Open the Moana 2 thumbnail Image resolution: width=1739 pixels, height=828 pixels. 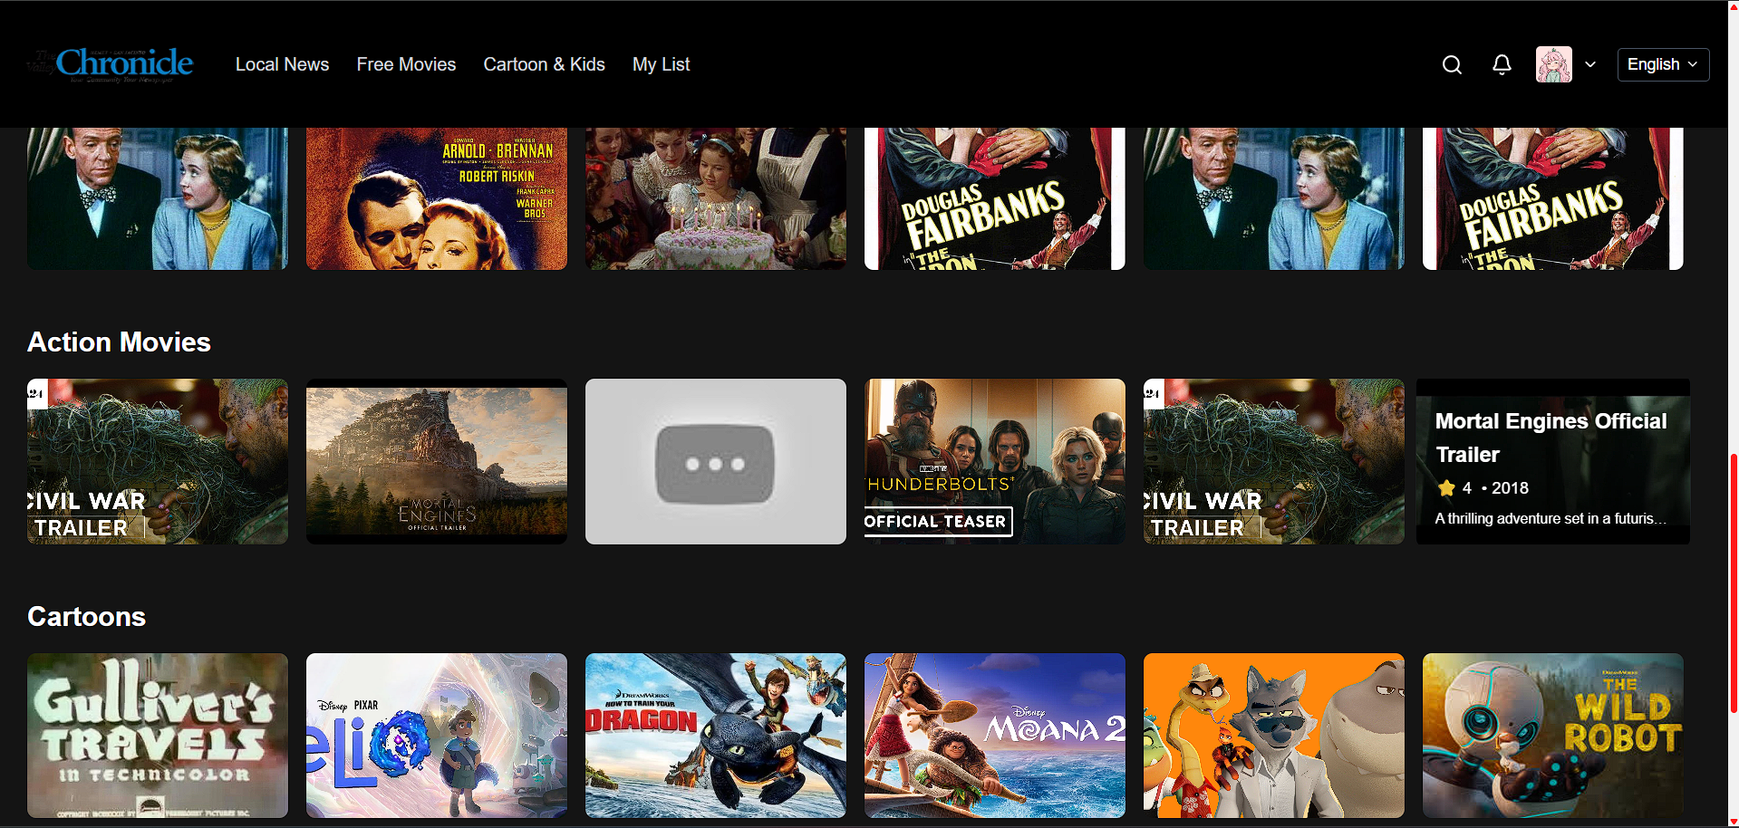click(x=995, y=736)
